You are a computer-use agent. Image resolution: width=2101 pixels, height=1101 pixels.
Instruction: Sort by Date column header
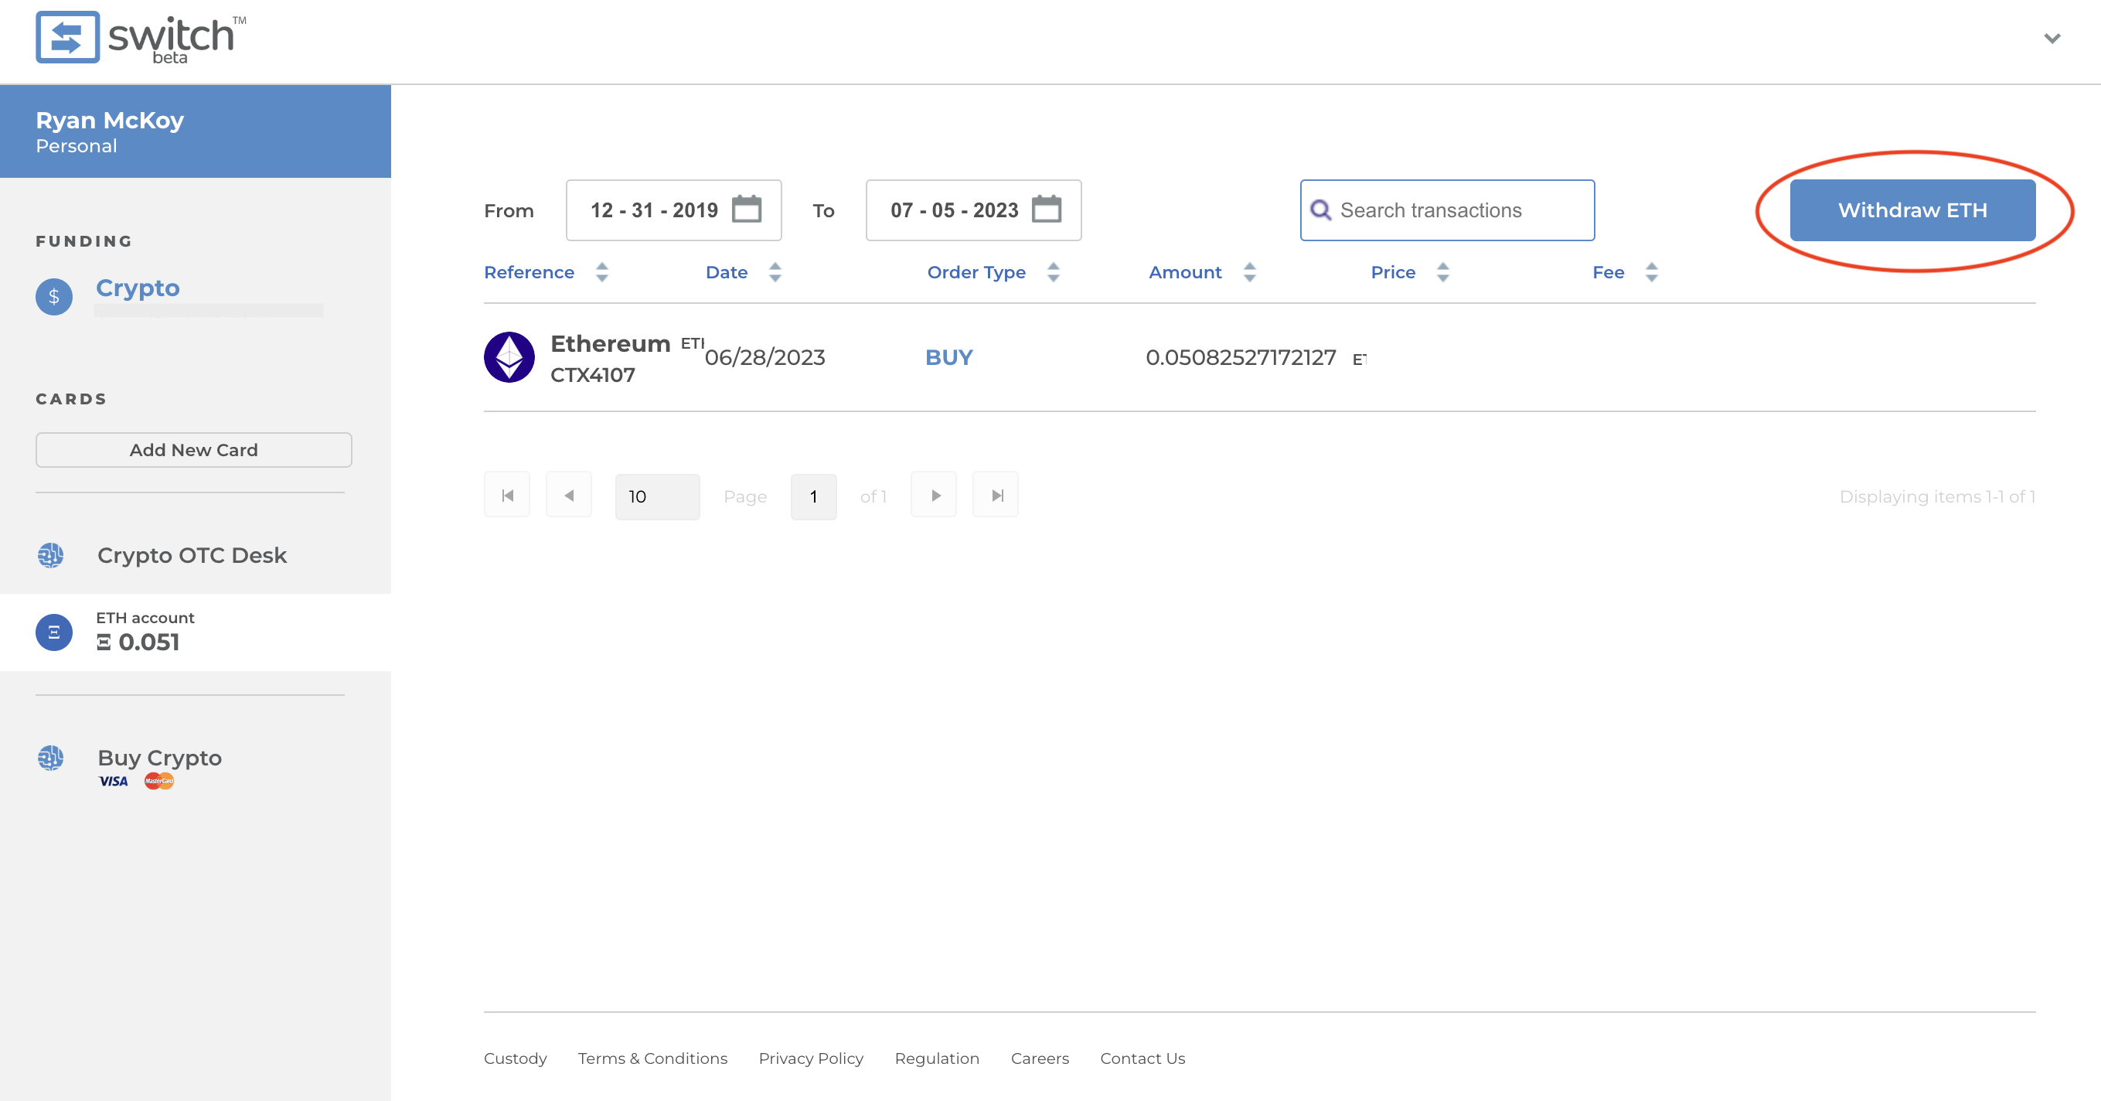click(x=727, y=272)
